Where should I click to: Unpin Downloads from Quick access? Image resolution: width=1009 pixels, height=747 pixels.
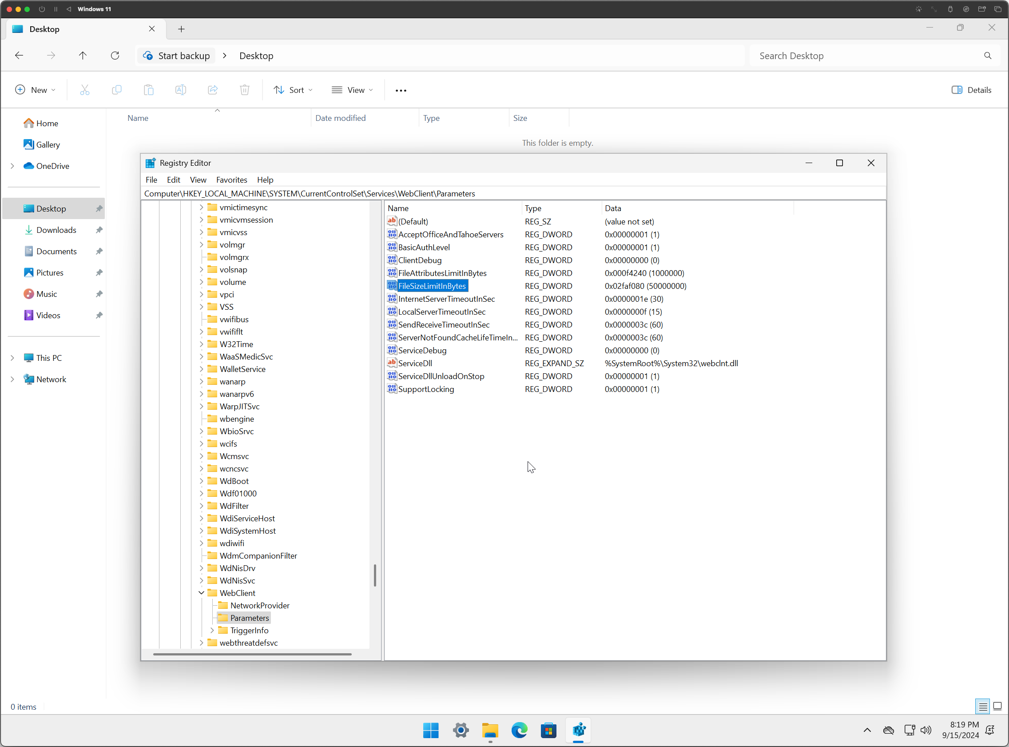click(x=99, y=230)
